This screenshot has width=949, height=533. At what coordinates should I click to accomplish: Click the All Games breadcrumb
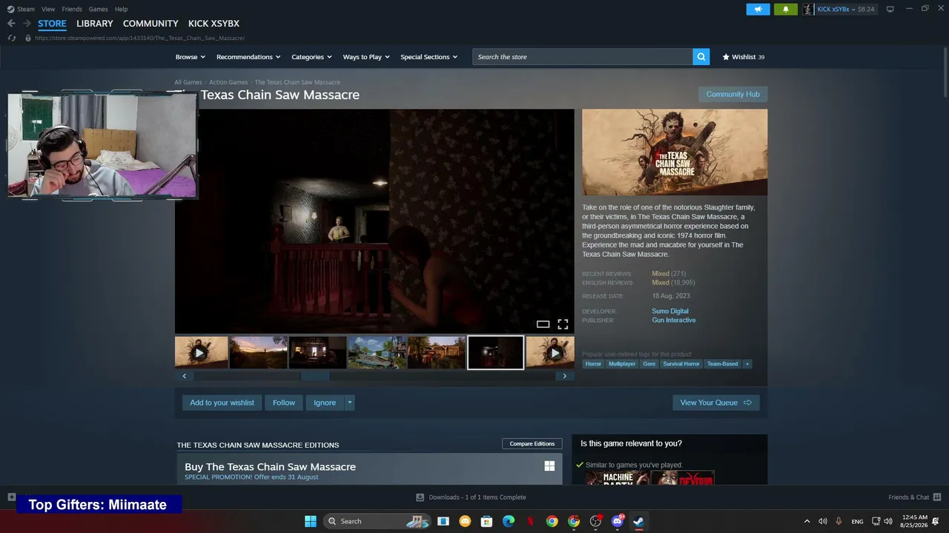click(188, 82)
